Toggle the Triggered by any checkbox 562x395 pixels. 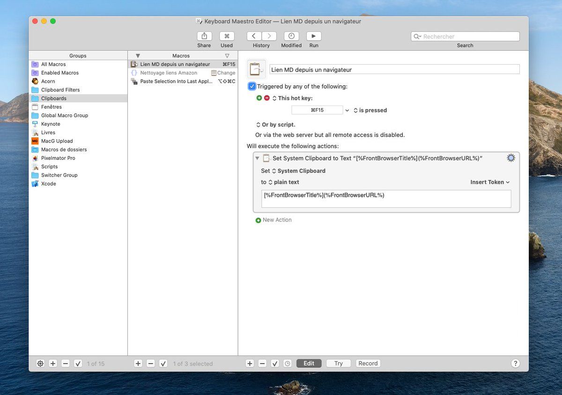(252, 86)
